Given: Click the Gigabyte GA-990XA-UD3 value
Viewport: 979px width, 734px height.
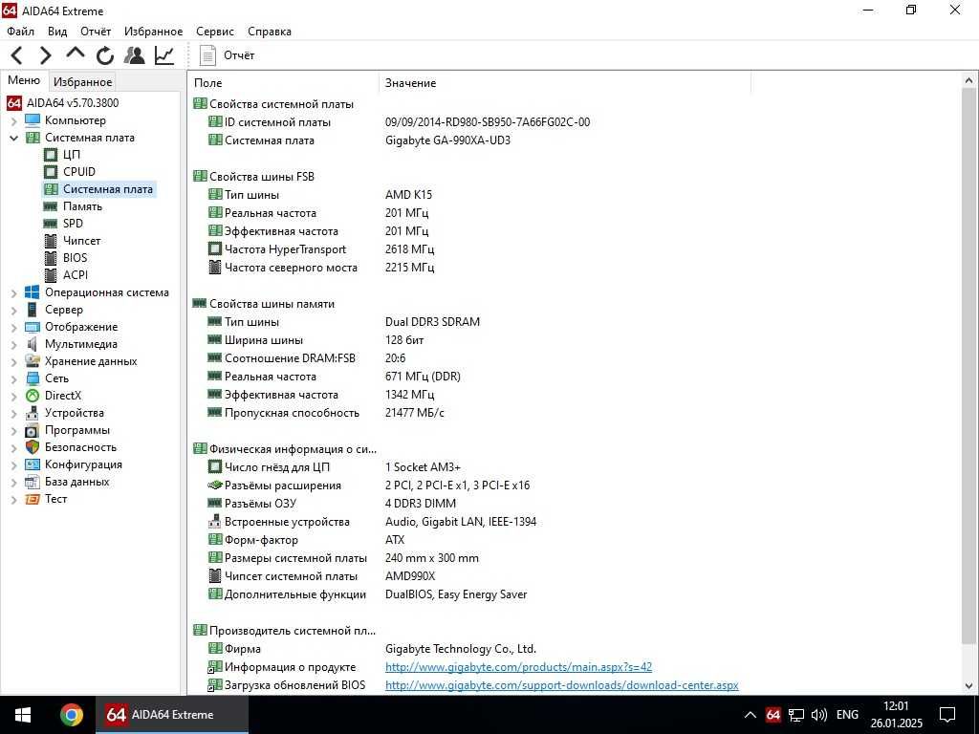Looking at the screenshot, I should [447, 140].
